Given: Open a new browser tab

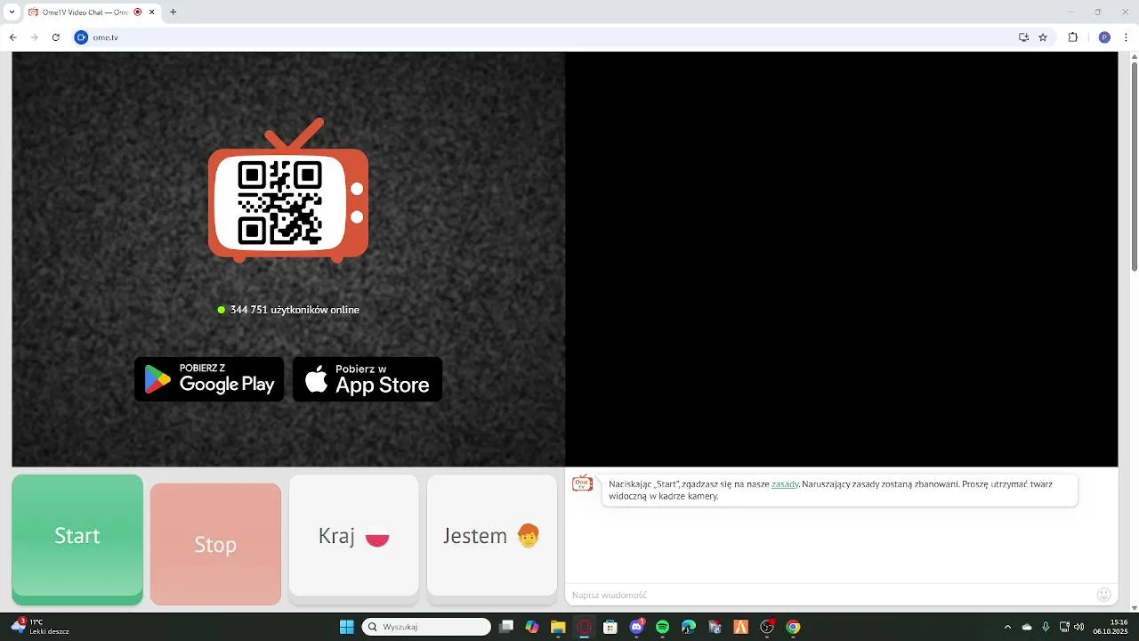Looking at the screenshot, I should pos(173,12).
